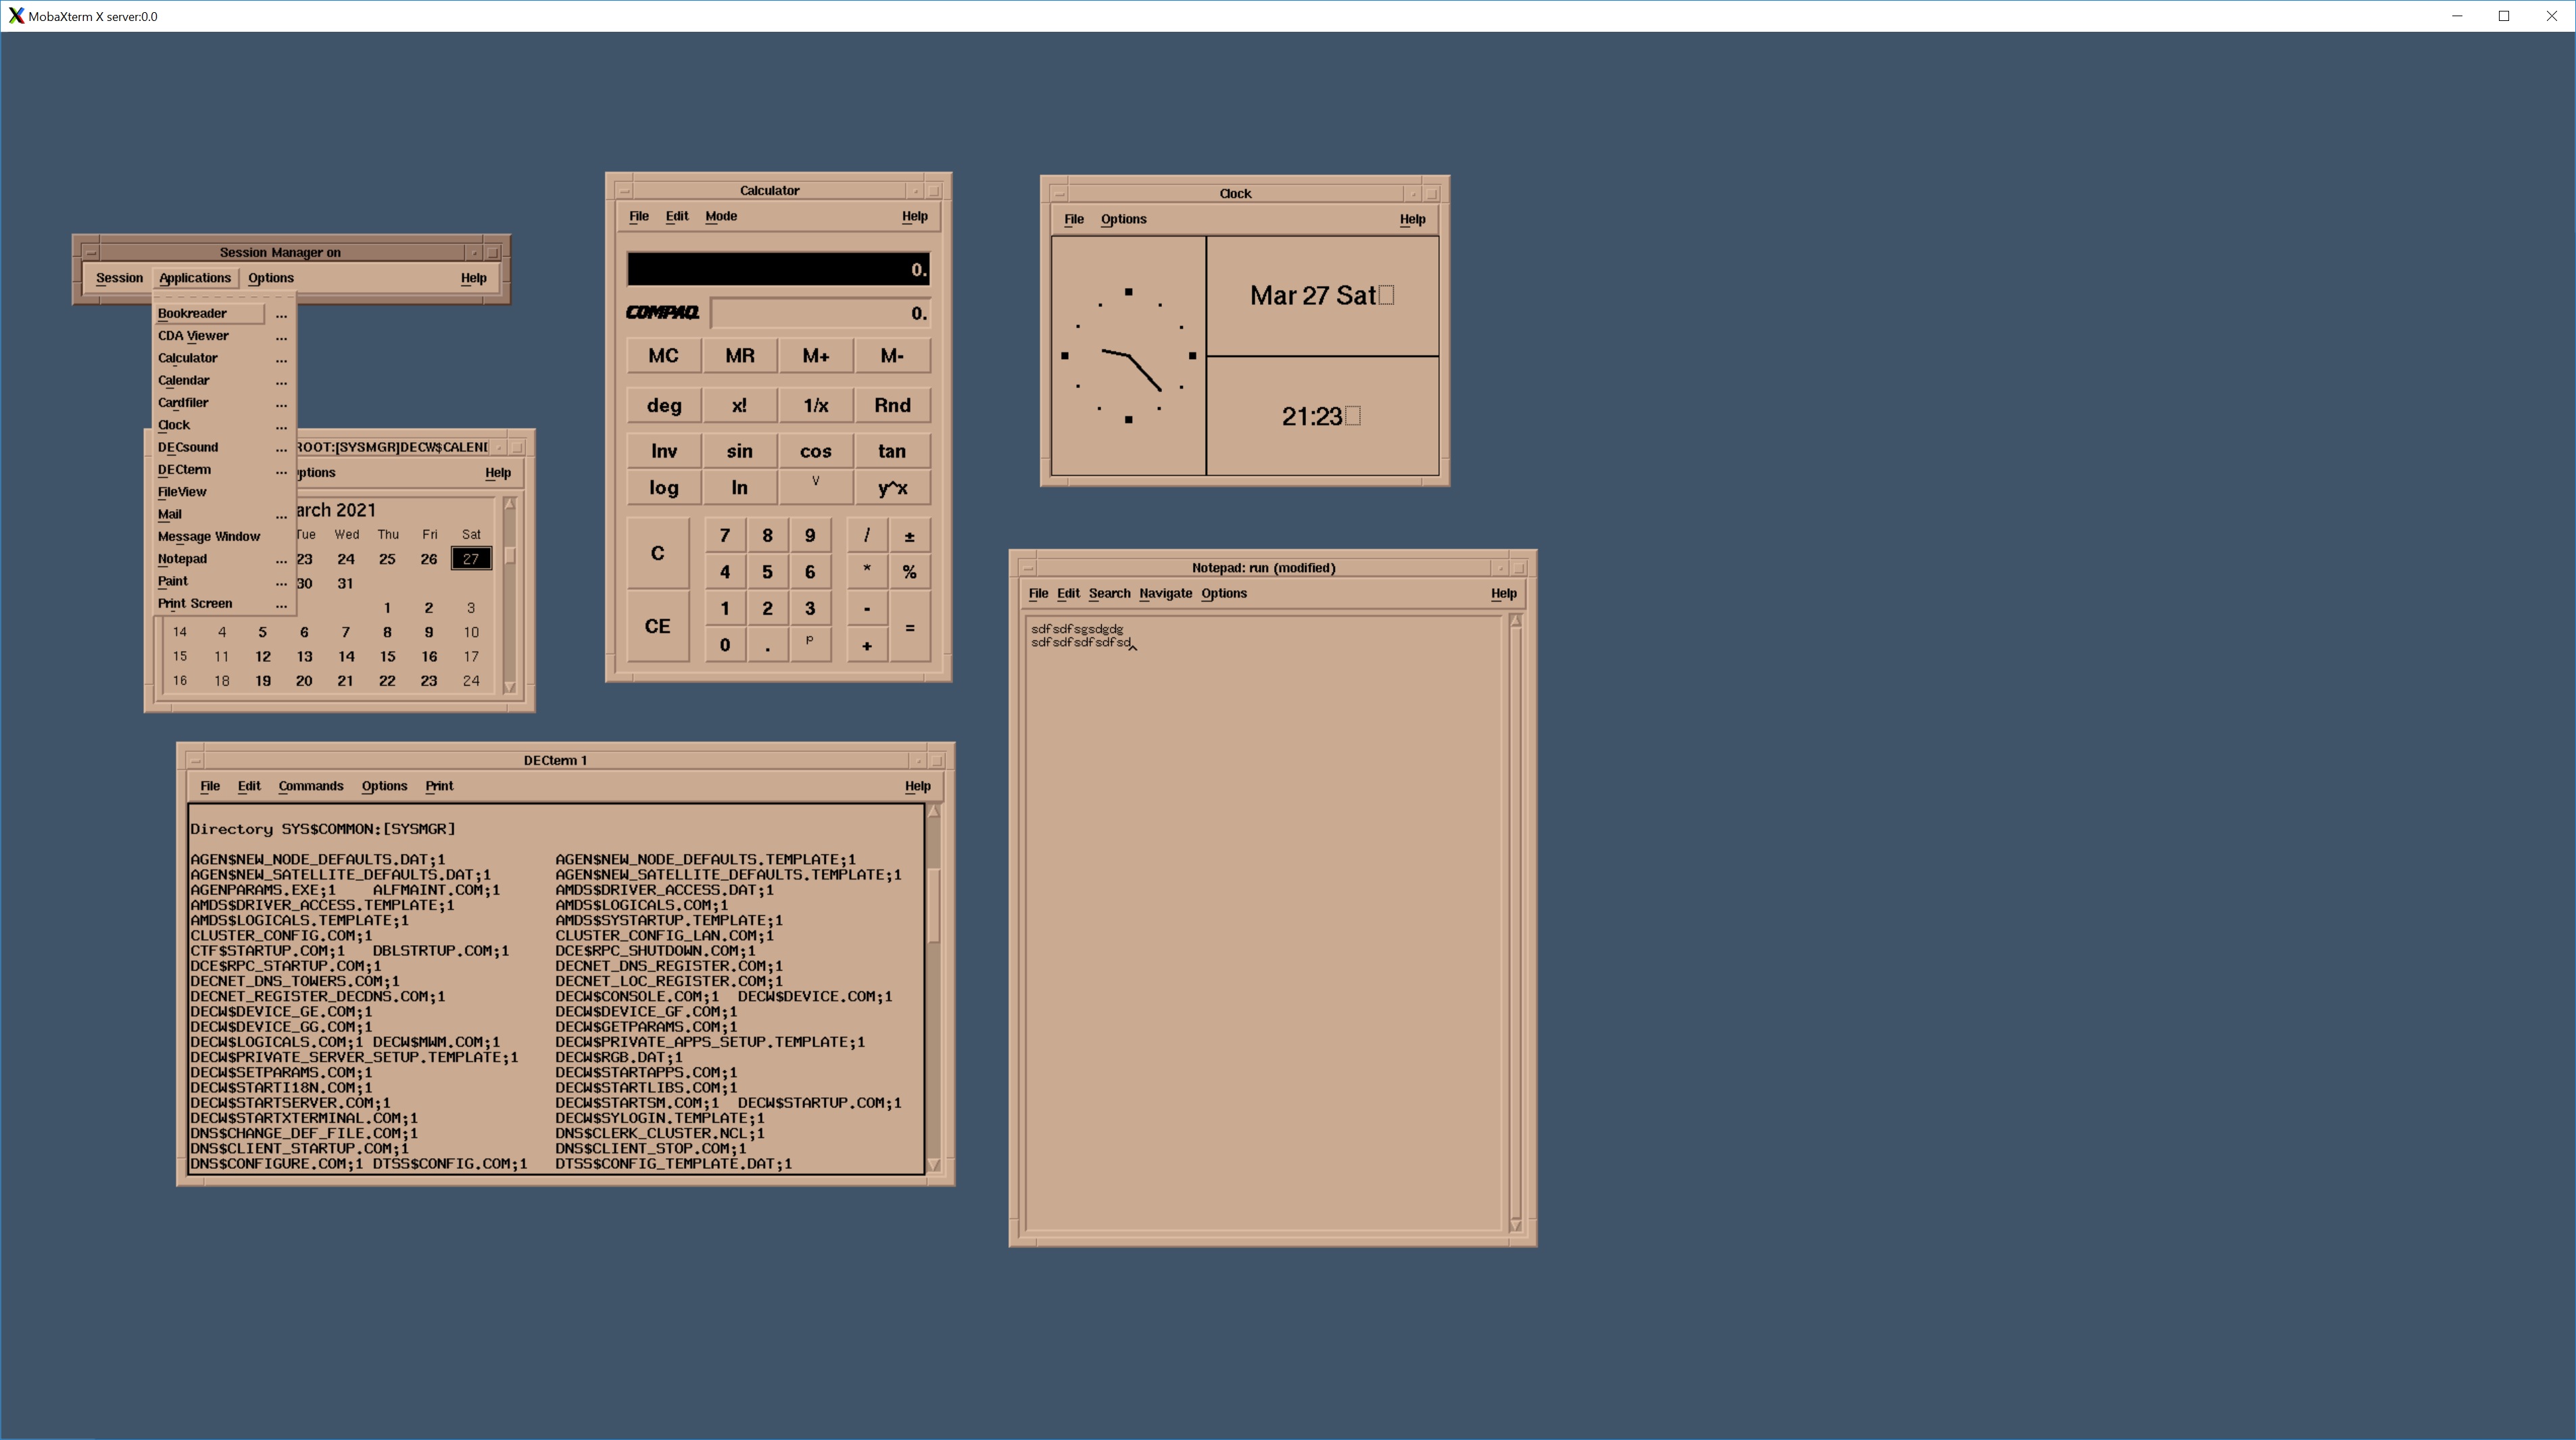
Task: Click the Calculator window menu icon
Action: click(x=624, y=190)
